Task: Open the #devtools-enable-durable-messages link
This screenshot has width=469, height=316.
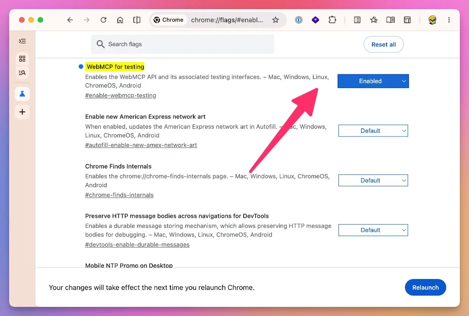Action: click(x=137, y=245)
